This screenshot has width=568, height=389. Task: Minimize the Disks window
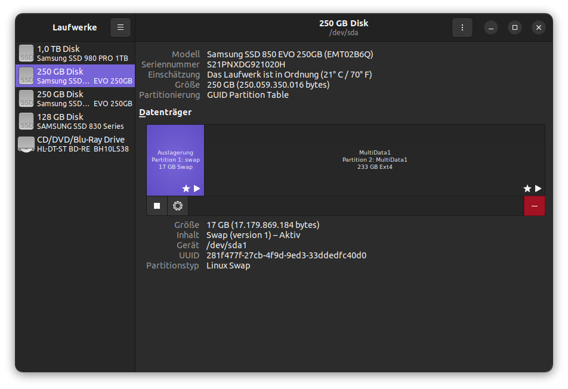(x=490, y=27)
